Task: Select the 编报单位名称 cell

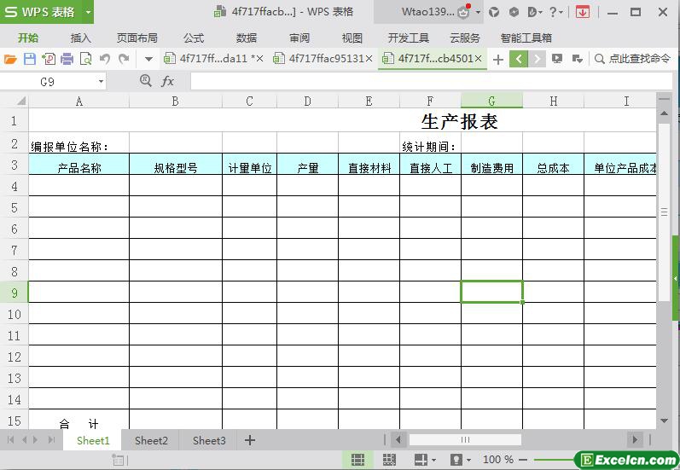Action: pos(79,143)
